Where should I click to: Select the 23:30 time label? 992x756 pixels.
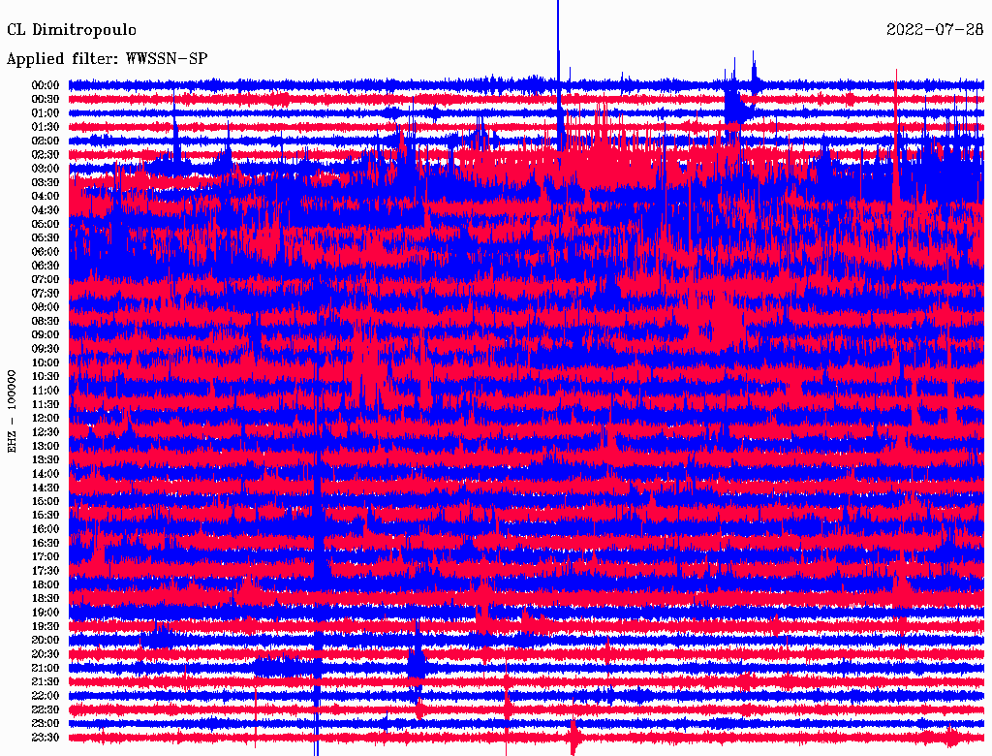tap(46, 737)
